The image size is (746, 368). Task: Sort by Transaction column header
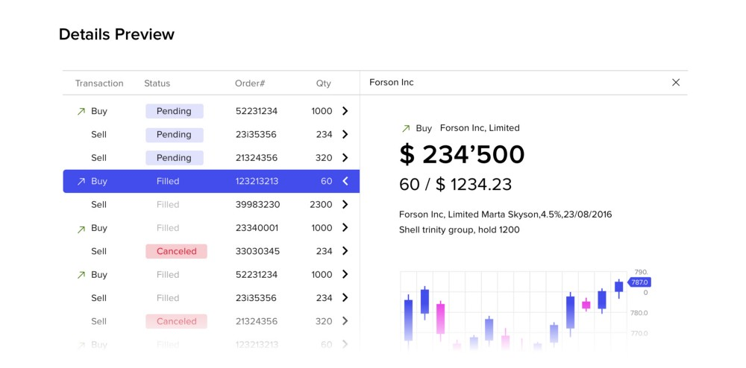pyautogui.click(x=99, y=83)
